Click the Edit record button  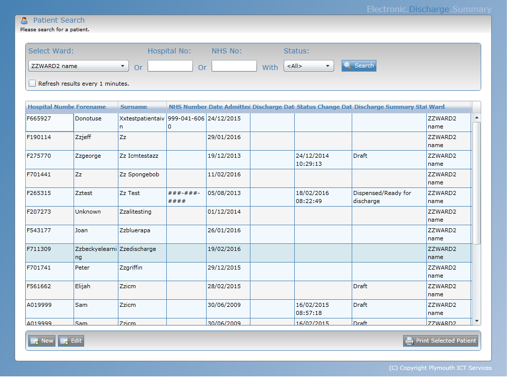(x=71, y=341)
